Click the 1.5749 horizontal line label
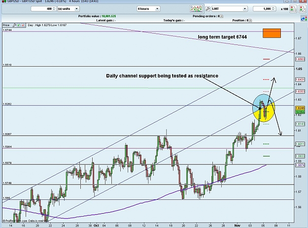The image size is (308, 228). click(x=7, y=183)
